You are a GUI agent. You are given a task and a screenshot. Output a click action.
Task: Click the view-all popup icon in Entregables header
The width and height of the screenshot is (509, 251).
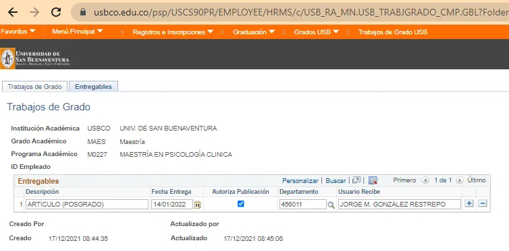[356, 180]
